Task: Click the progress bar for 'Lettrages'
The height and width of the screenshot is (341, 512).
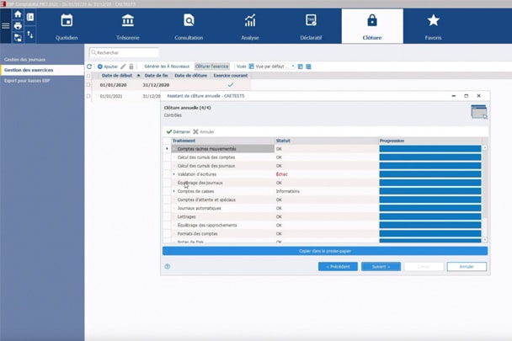Action: click(x=429, y=216)
